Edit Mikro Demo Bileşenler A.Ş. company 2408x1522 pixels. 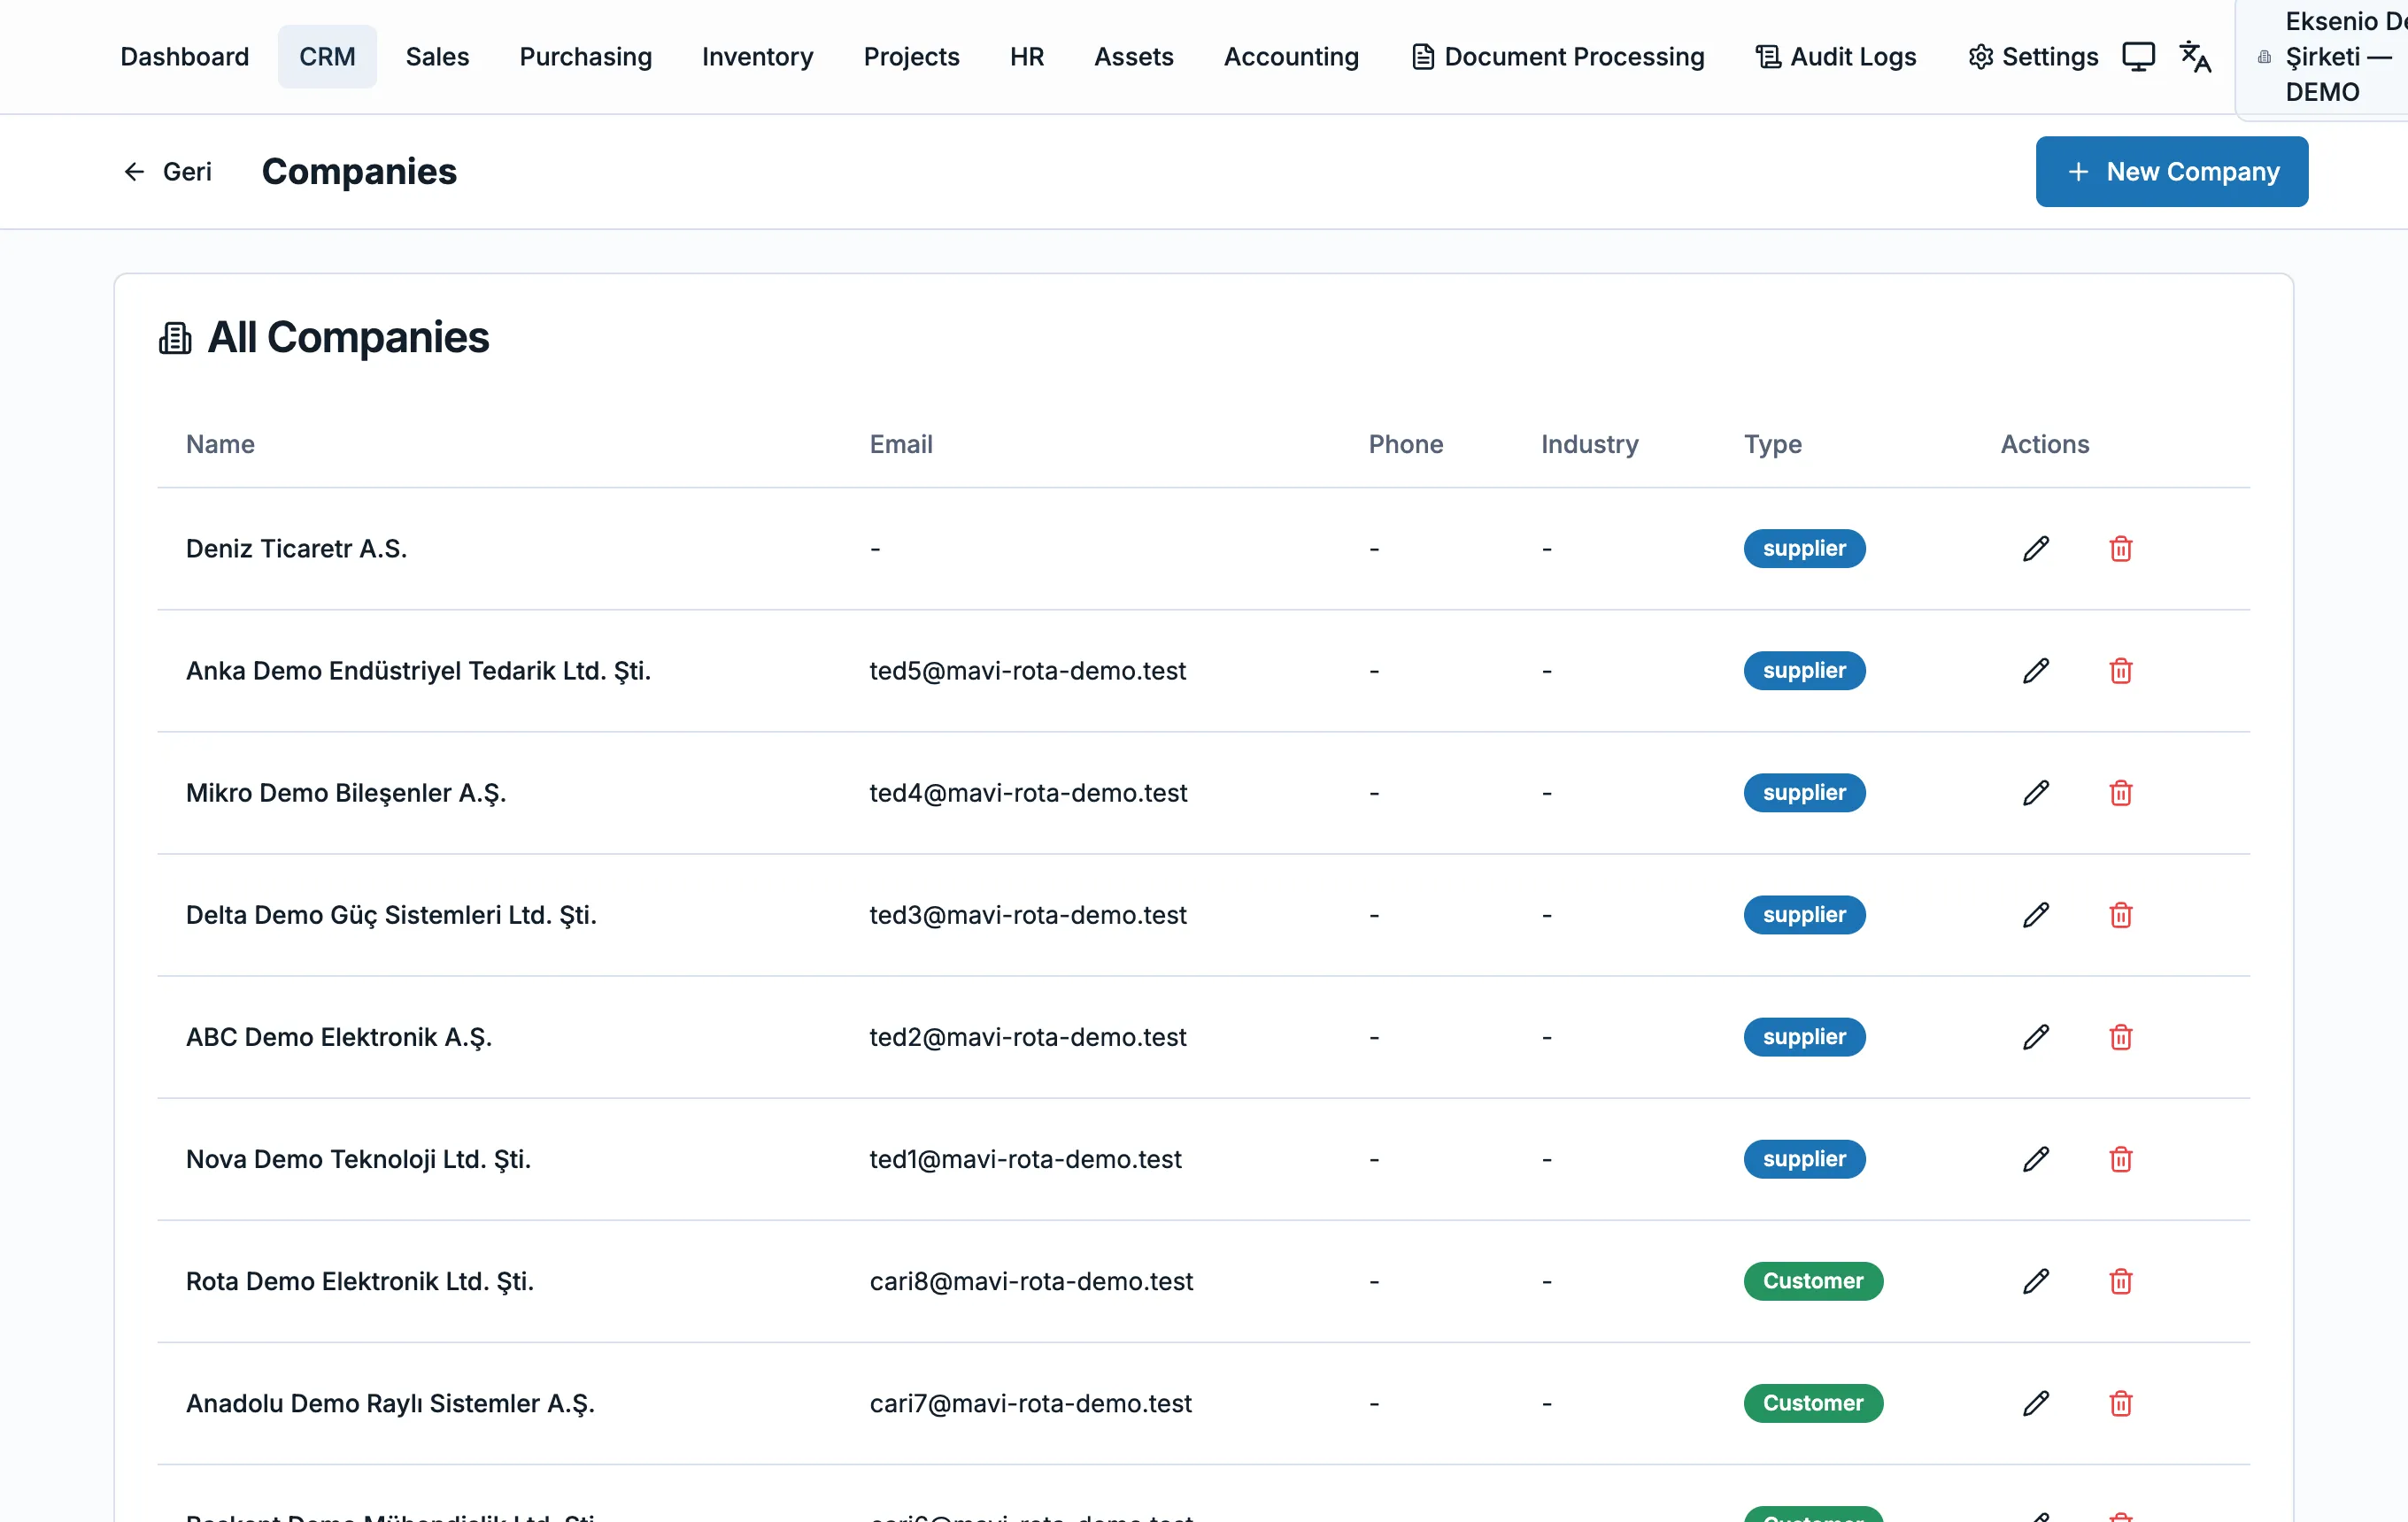pyautogui.click(x=2036, y=793)
